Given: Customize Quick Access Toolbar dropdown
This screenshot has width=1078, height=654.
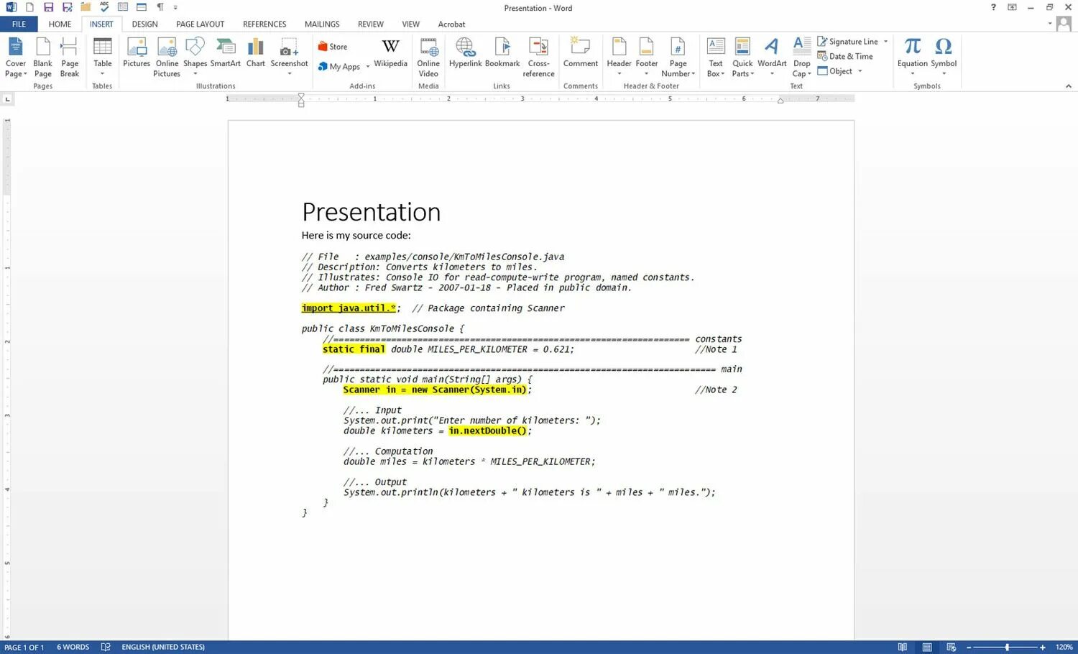Looking at the screenshot, I should pyautogui.click(x=175, y=7).
